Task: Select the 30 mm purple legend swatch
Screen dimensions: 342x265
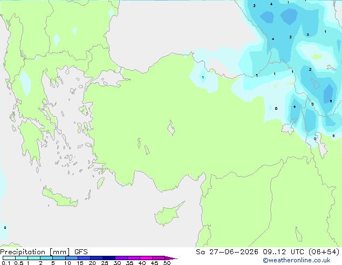Action: (121, 258)
